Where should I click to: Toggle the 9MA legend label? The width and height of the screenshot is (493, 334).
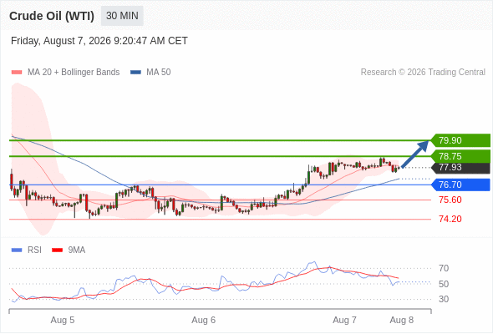coord(77,250)
